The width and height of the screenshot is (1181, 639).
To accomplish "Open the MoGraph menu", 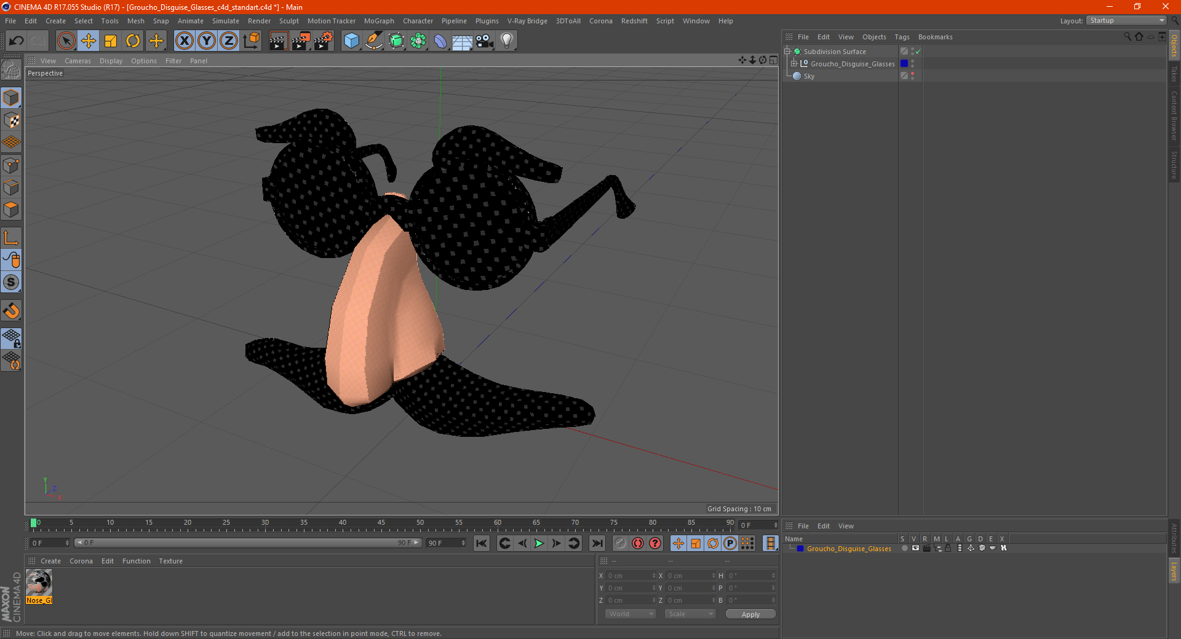I will pyautogui.click(x=379, y=21).
